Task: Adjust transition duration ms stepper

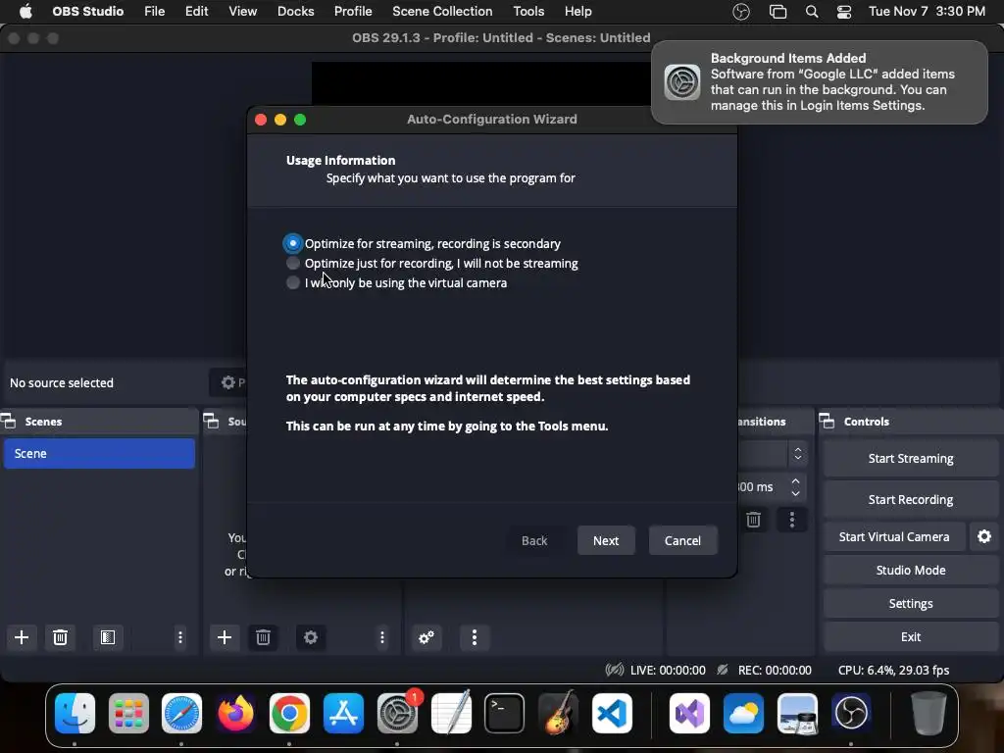Action: pos(795,486)
